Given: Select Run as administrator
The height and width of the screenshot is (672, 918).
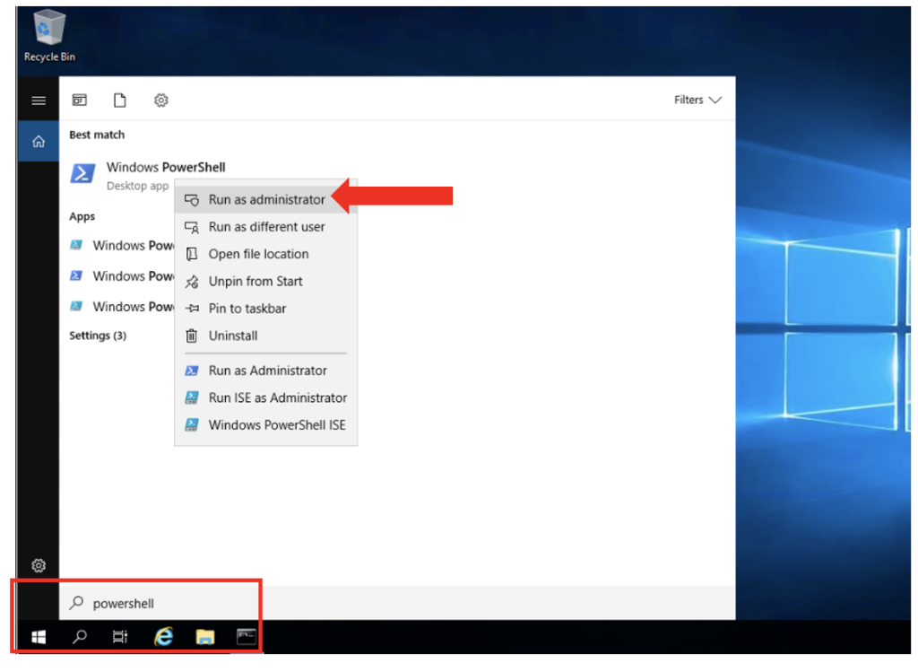Looking at the screenshot, I should (x=266, y=199).
